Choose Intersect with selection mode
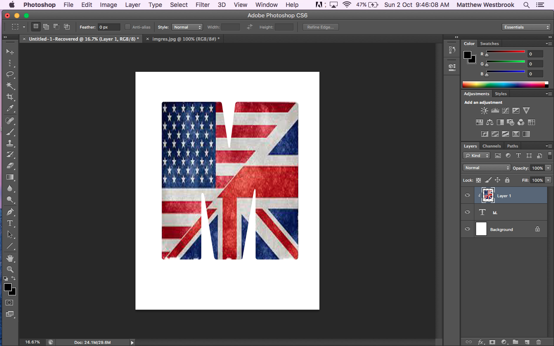 67,27
